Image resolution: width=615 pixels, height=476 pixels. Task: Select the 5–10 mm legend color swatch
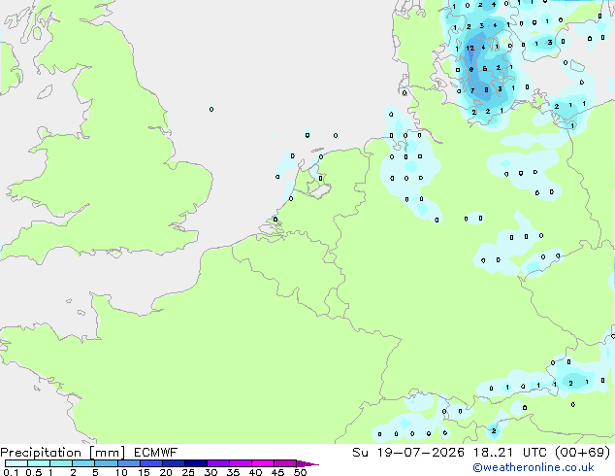click(x=106, y=463)
